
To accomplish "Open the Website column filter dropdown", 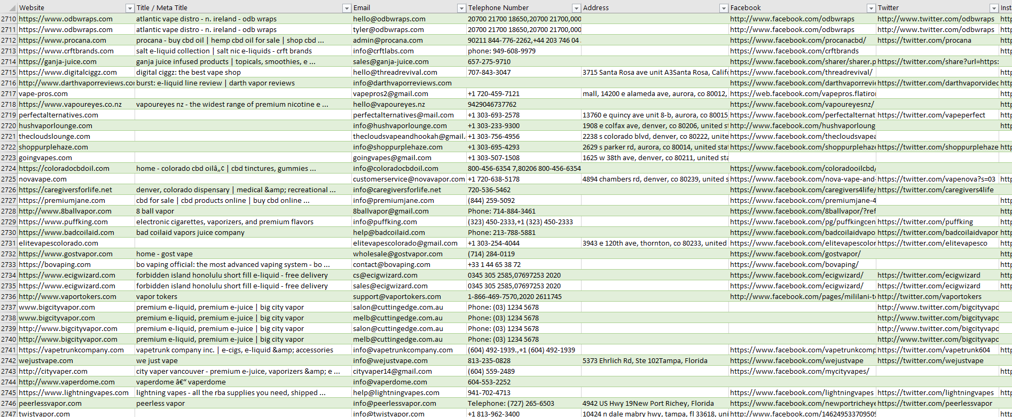I will 130,8.
